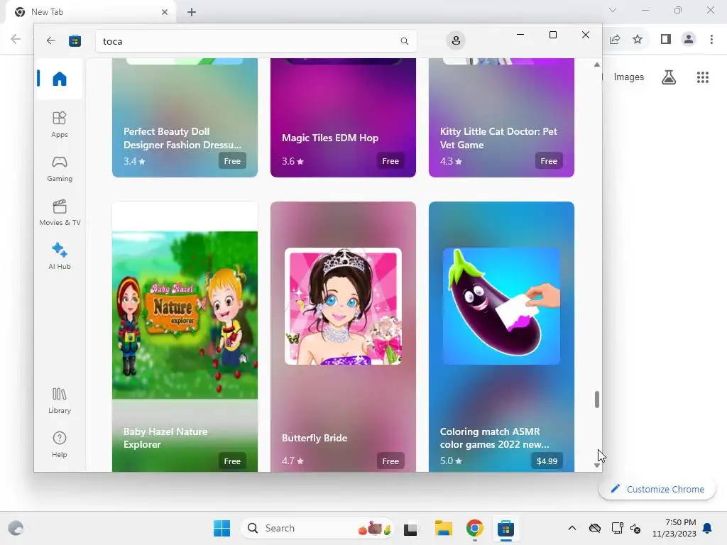Image resolution: width=727 pixels, height=545 pixels.
Task: Open the notifications bell icon
Action: (x=708, y=528)
